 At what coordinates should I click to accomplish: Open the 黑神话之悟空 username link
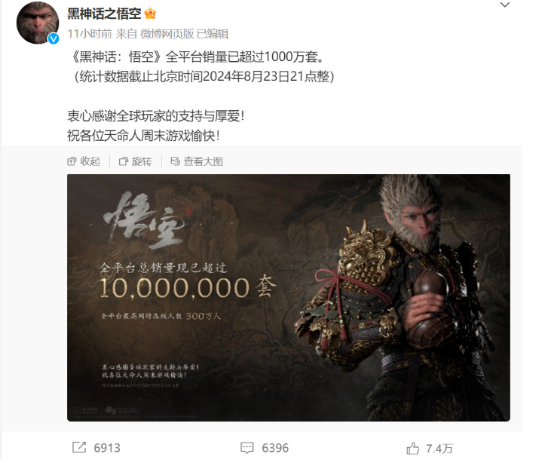[104, 14]
